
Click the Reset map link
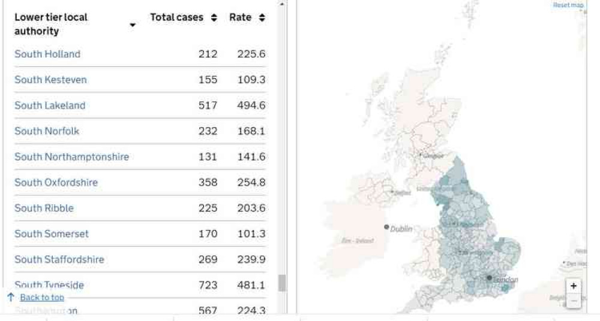568,5
